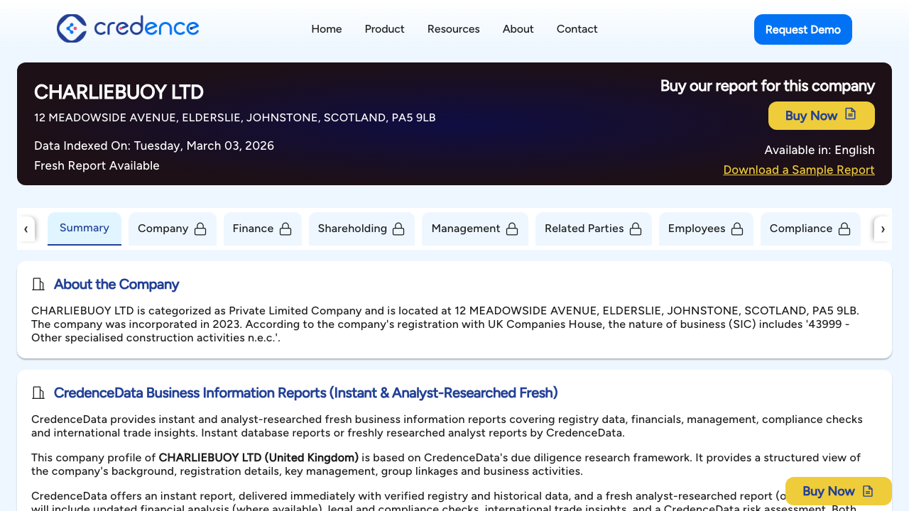Click the book icon beside CredenceData Business Information heading
909x511 pixels.
coord(38,392)
